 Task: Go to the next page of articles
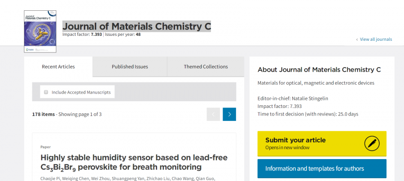pos(229,114)
